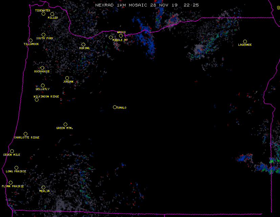The image size is (280, 217).
Task: Click the Merlin station circle marker
Action: point(43,187)
